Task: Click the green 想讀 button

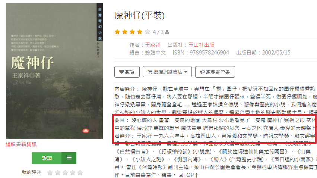Action: pyautogui.click(x=47, y=158)
